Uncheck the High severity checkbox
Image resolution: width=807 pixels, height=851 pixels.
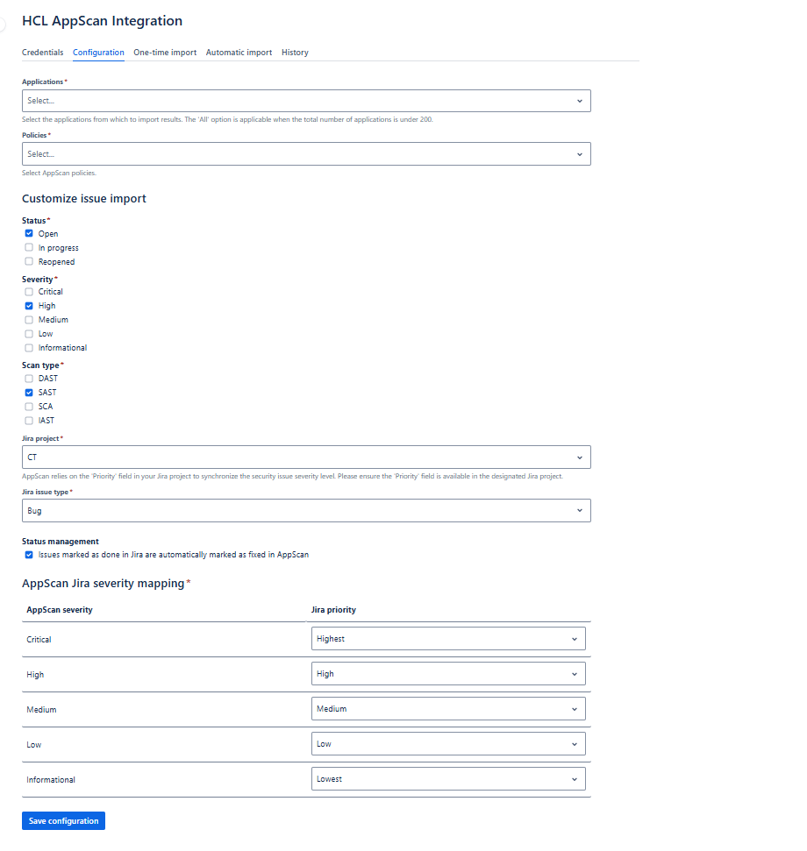(x=29, y=306)
